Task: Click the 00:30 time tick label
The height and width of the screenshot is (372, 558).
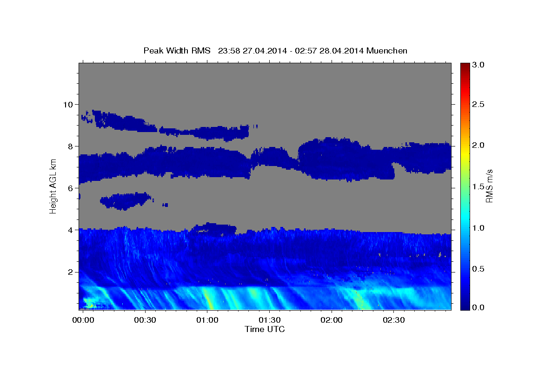Action: 145,321
